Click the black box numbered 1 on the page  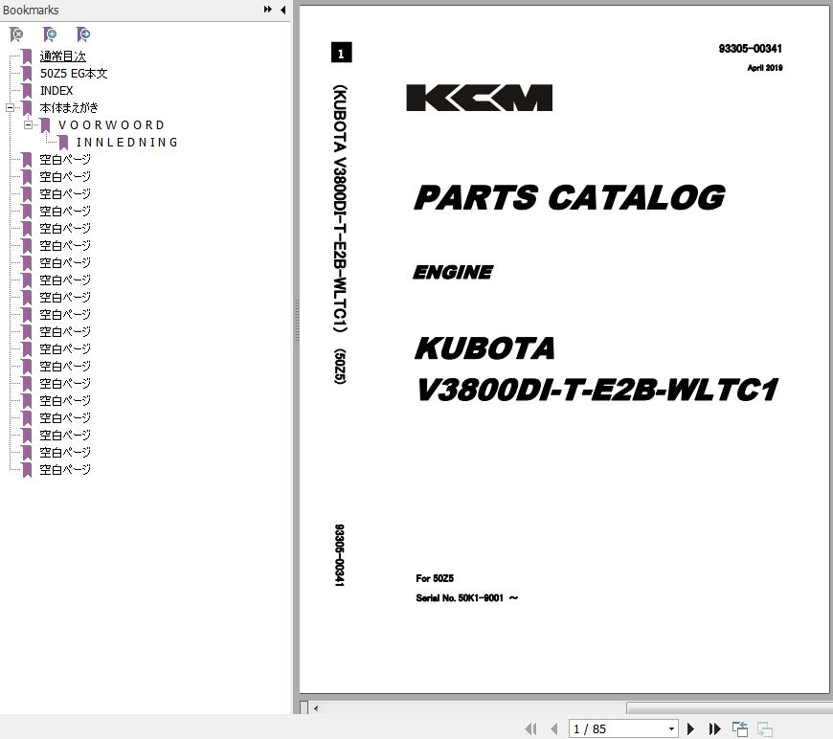341,53
